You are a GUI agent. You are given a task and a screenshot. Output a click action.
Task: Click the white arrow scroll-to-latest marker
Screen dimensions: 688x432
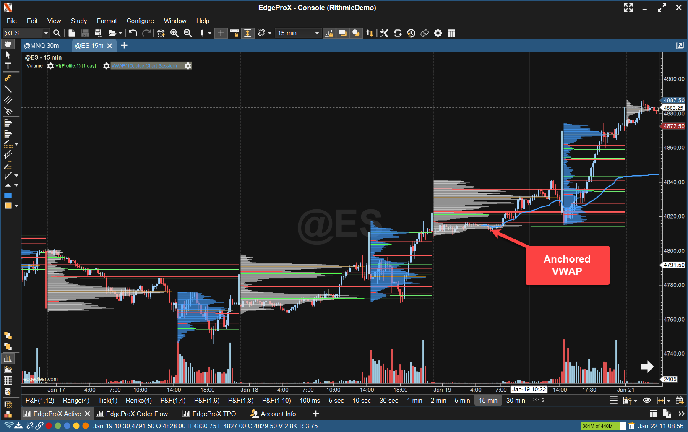[x=647, y=367]
